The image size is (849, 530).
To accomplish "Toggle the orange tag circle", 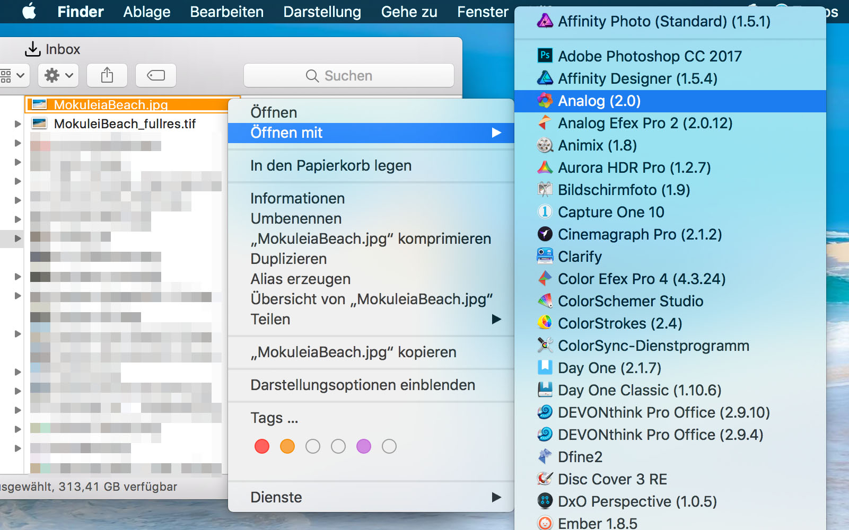I will [287, 446].
